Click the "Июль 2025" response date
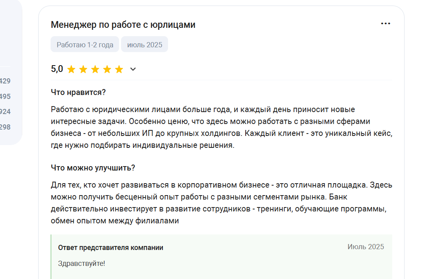This screenshot has width=438, height=279. click(366, 247)
